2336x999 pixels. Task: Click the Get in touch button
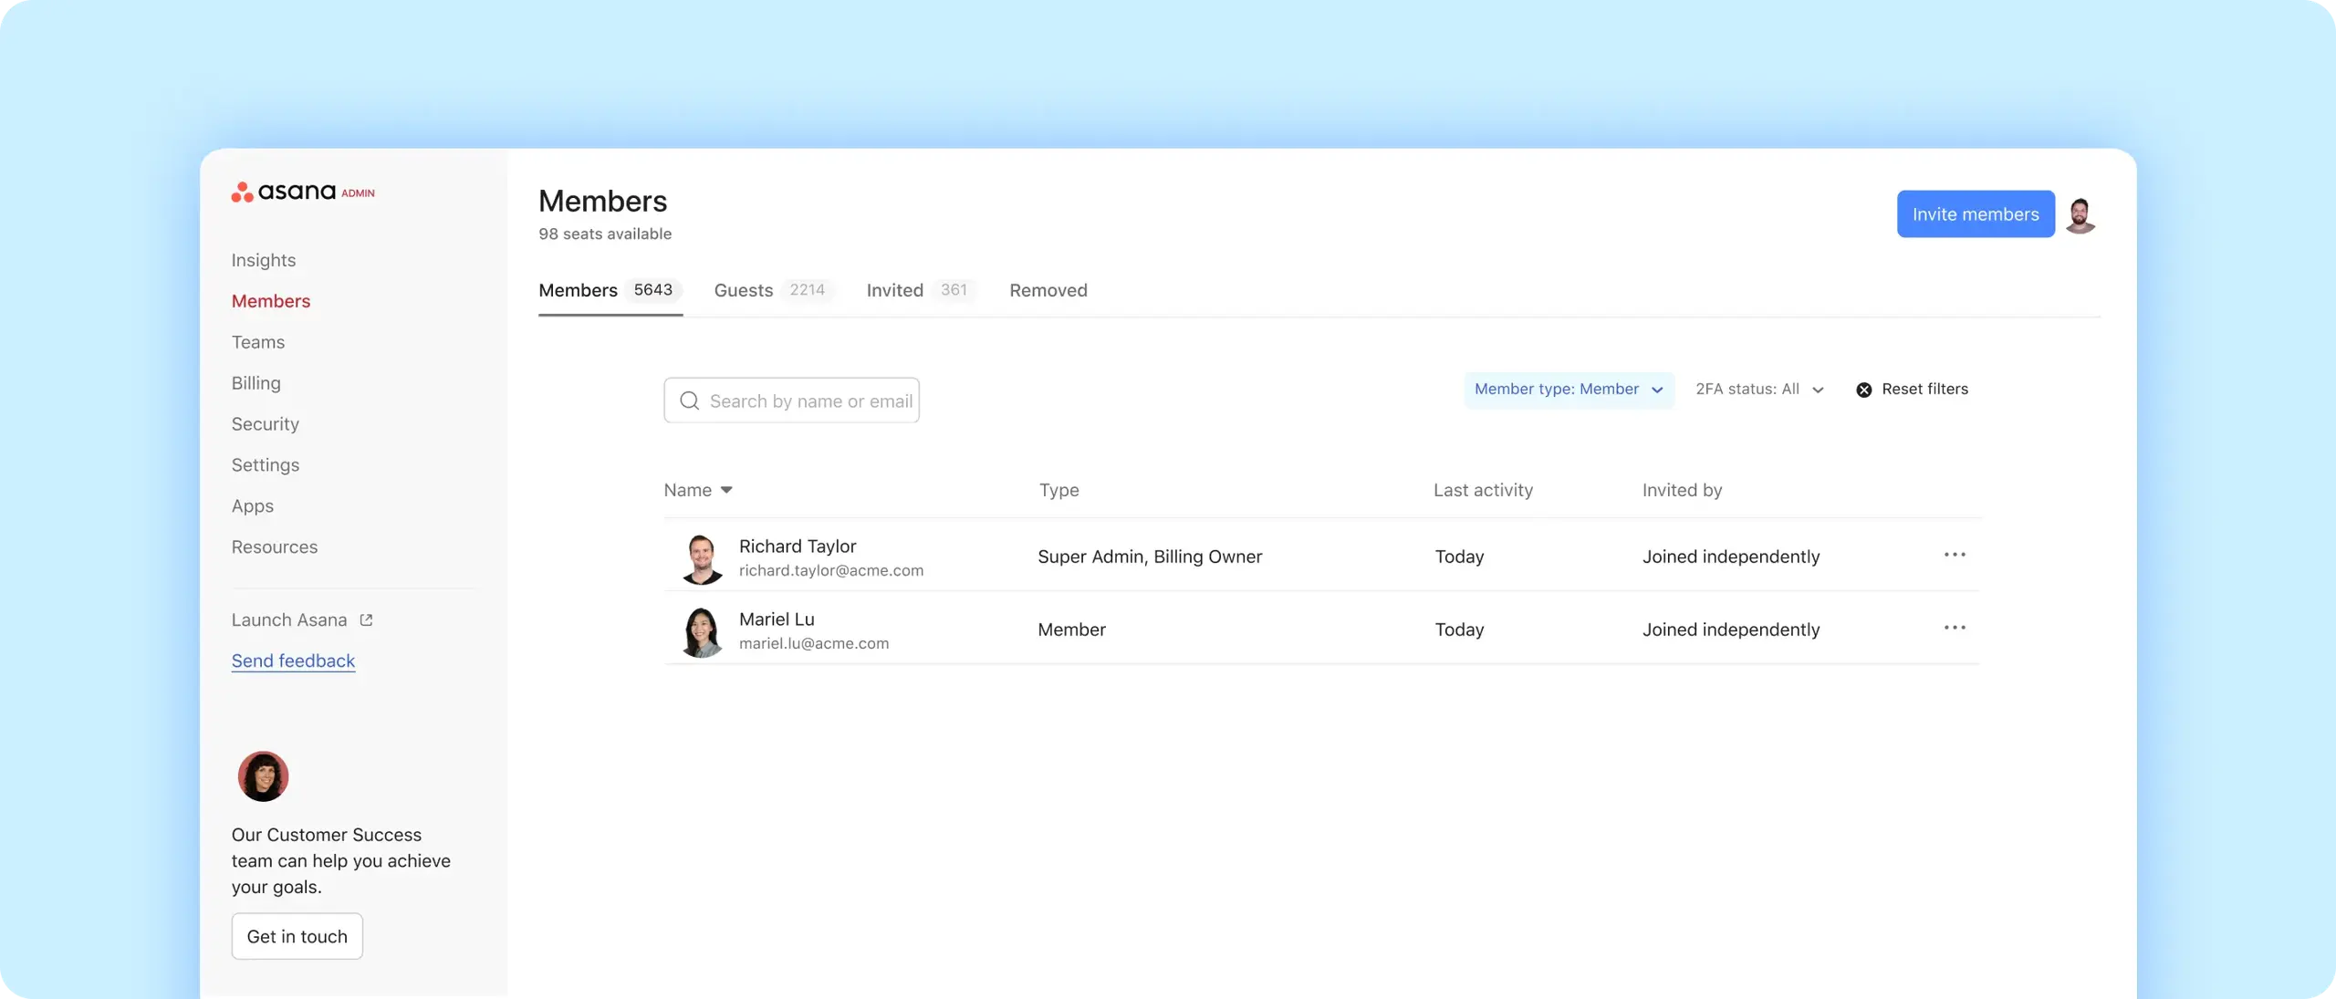click(x=297, y=936)
